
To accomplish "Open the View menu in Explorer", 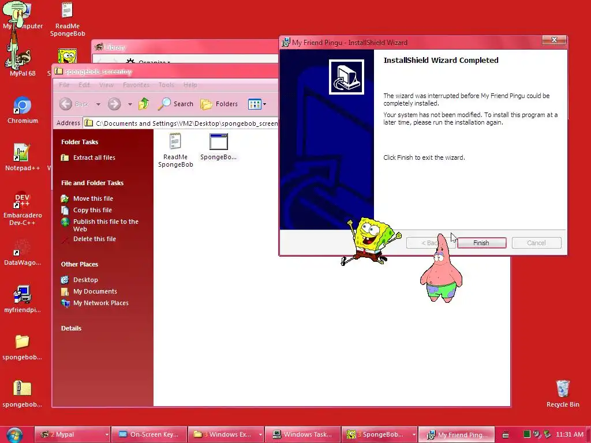I will click(106, 85).
